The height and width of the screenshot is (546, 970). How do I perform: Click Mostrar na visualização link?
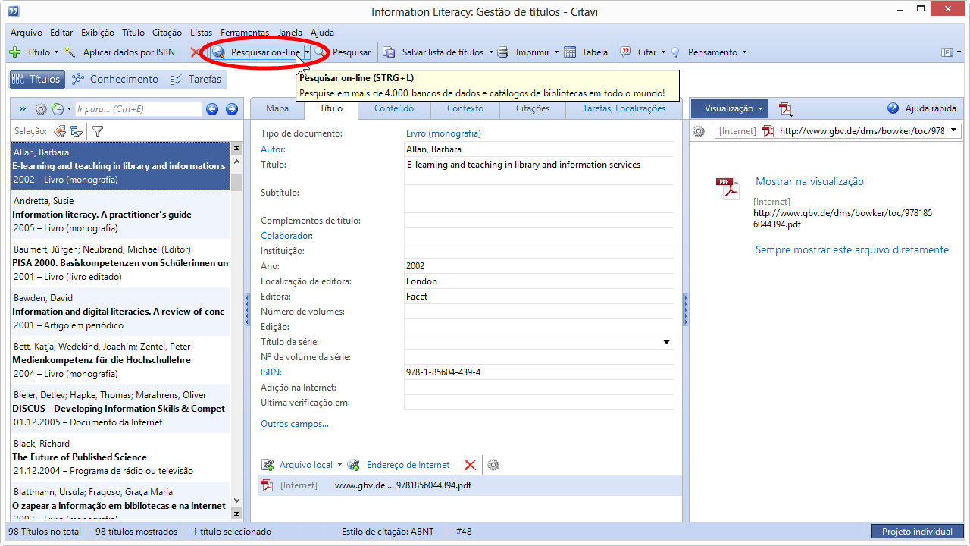(x=809, y=181)
